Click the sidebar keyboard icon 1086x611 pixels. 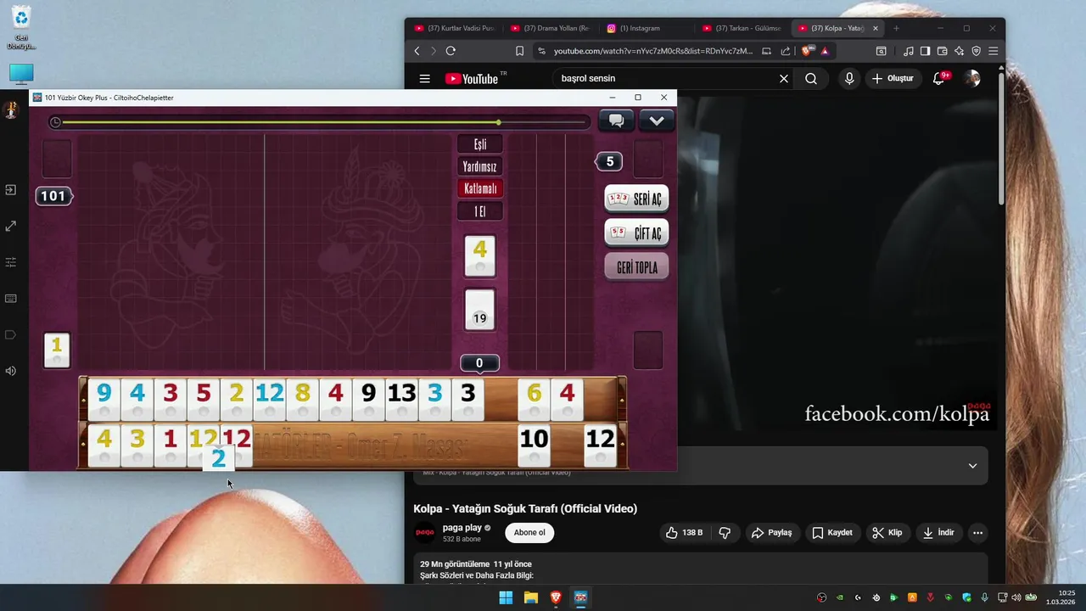pyautogui.click(x=10, y=299)
